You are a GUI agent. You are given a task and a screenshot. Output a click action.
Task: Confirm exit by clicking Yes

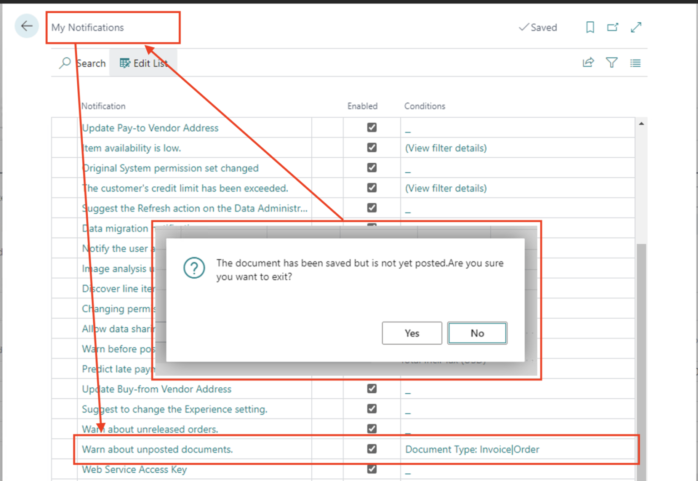[412, 333]
